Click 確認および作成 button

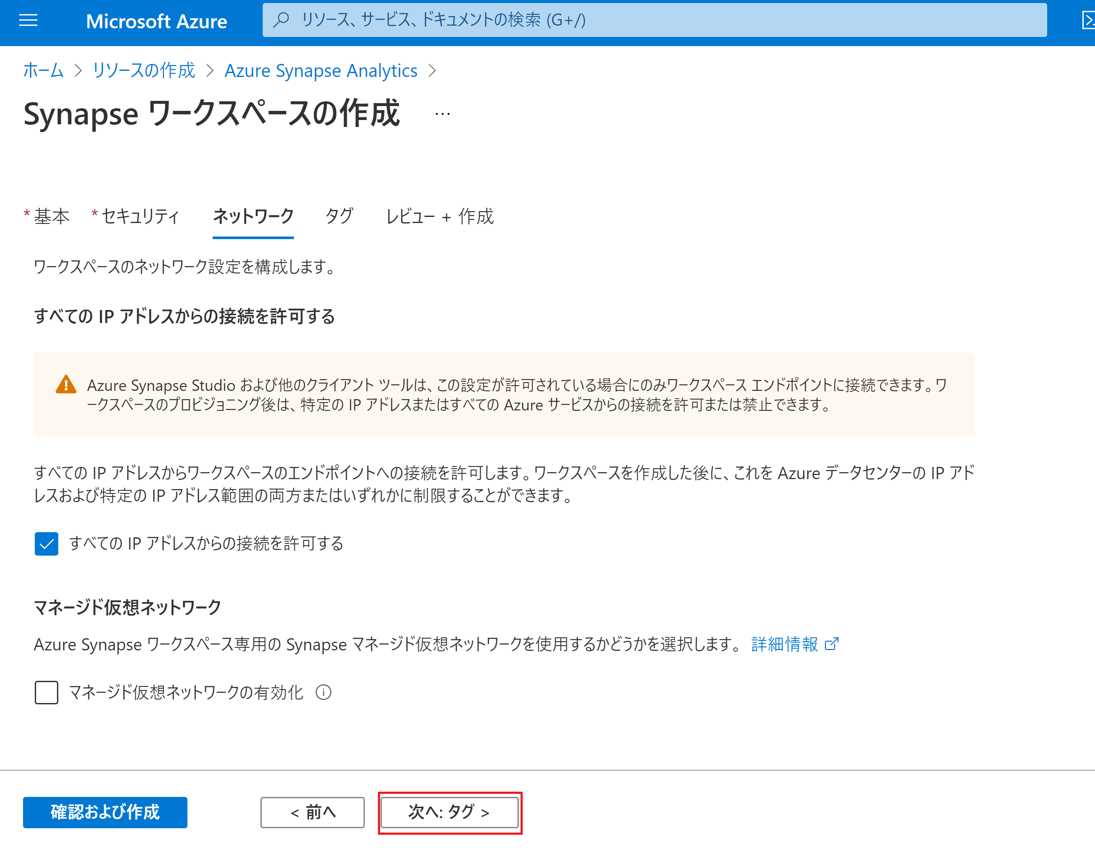click(105, 812)
